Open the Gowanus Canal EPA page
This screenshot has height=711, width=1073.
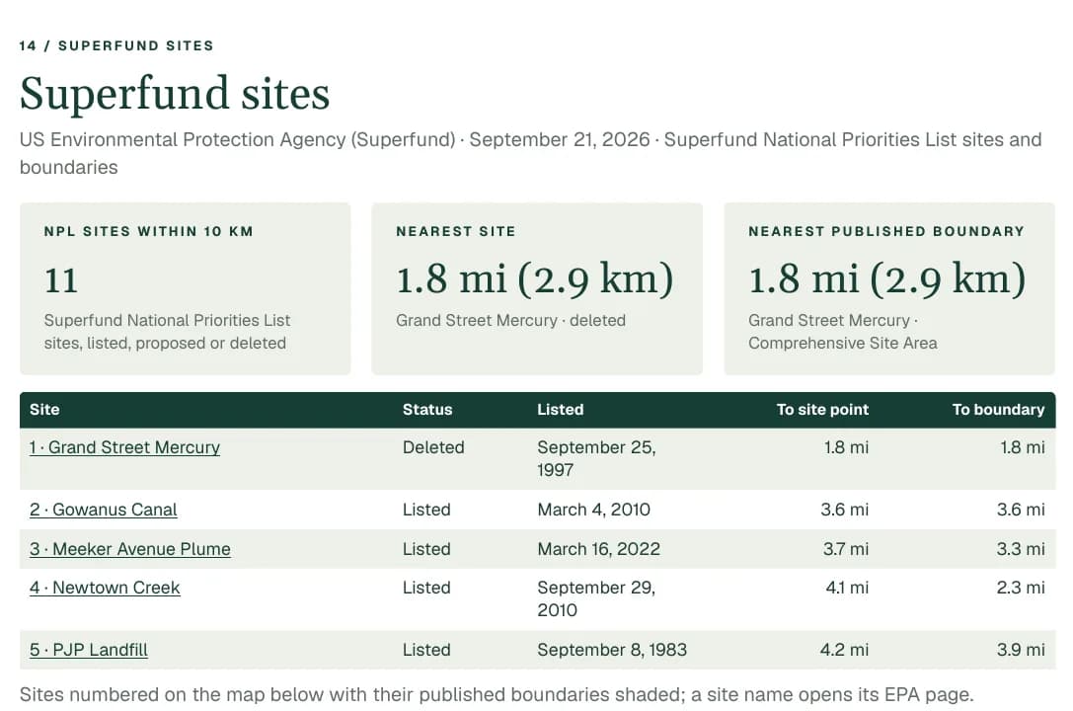point(104,510)
